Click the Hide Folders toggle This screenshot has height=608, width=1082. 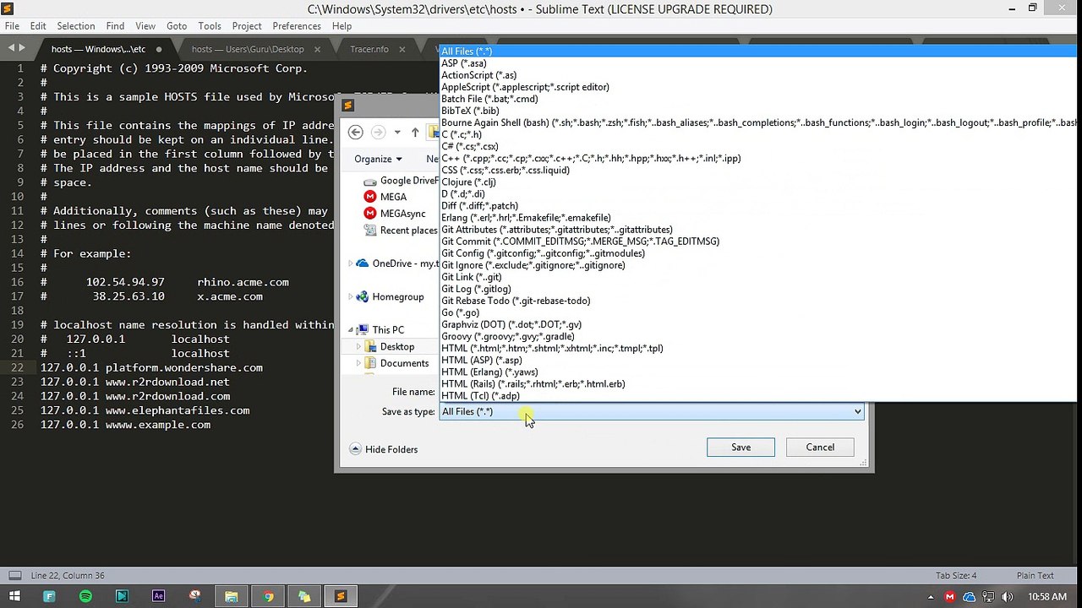(x=383, y=449)
